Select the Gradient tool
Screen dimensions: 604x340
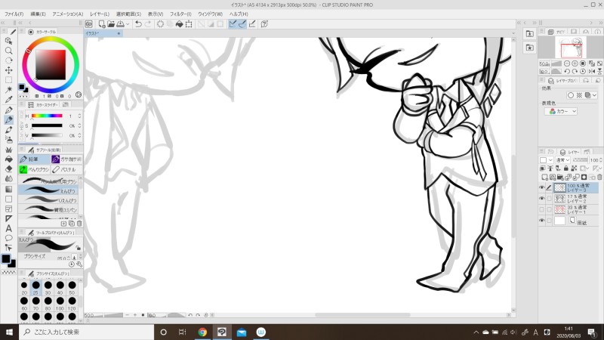coord(8,189)
